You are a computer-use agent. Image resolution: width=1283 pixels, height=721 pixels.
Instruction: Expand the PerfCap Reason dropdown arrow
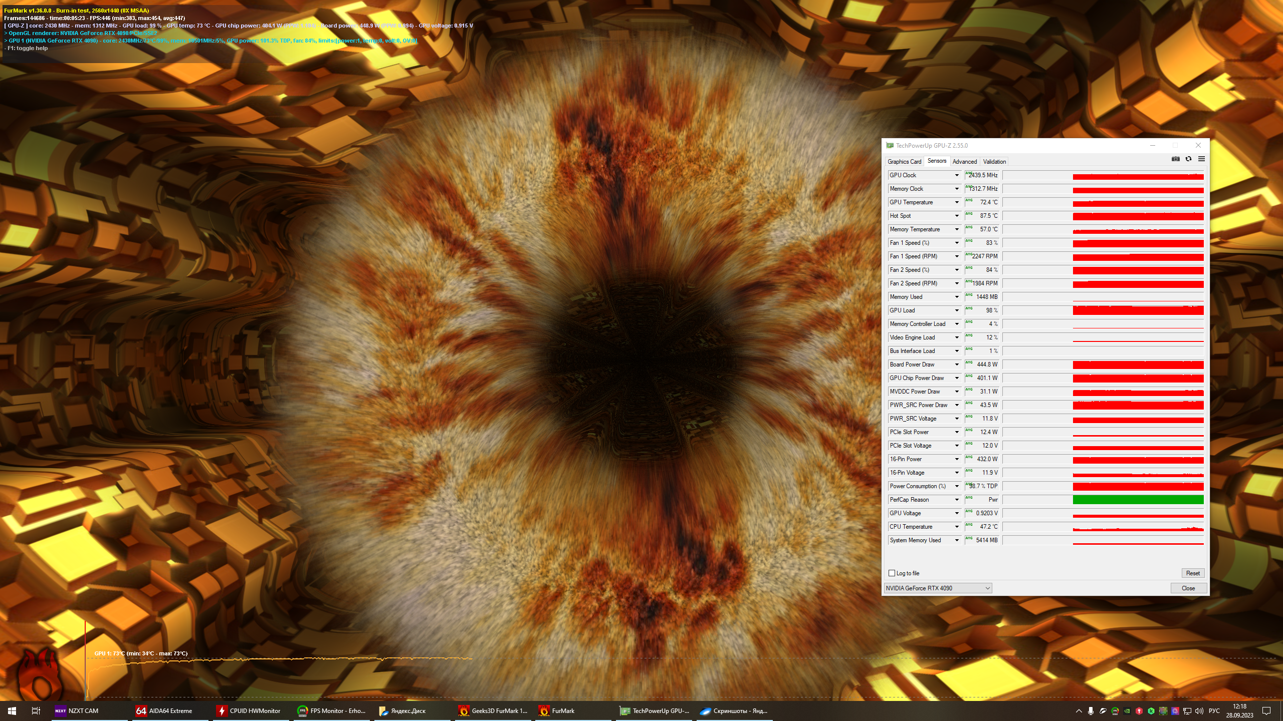point(957,500)
